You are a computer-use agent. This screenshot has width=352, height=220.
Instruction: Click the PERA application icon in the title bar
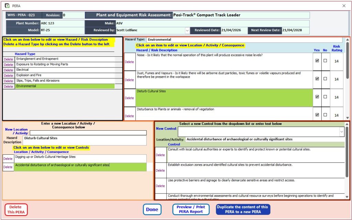7,6
